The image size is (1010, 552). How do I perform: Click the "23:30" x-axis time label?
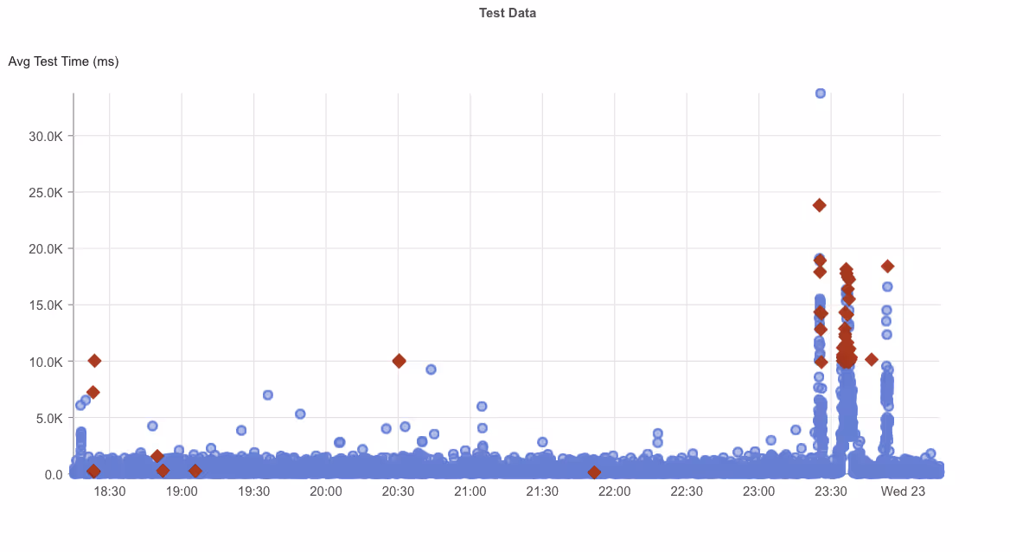tap(831, 491)
